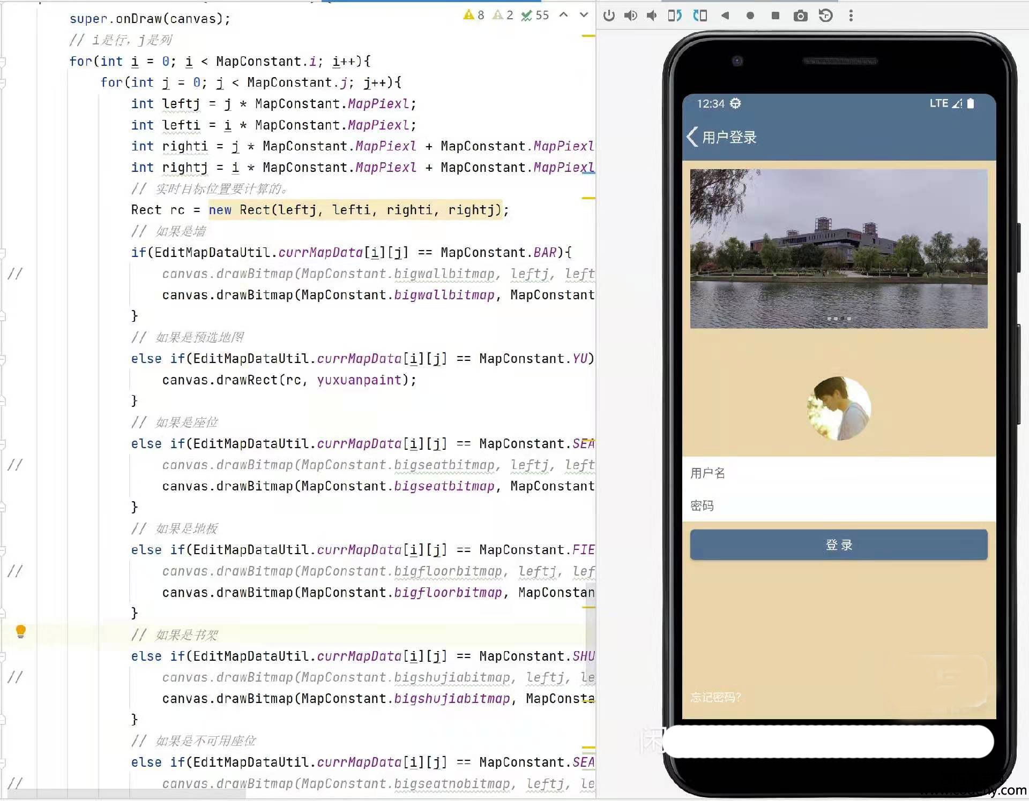This screenshot has width=1029, height=801.
Task: Click the commented bigseatnobitmap drawBitmap line
Action: 378,784
